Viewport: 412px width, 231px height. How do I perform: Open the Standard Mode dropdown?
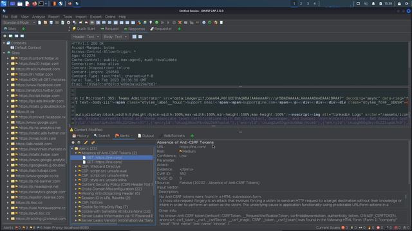(x=19, y=22)
